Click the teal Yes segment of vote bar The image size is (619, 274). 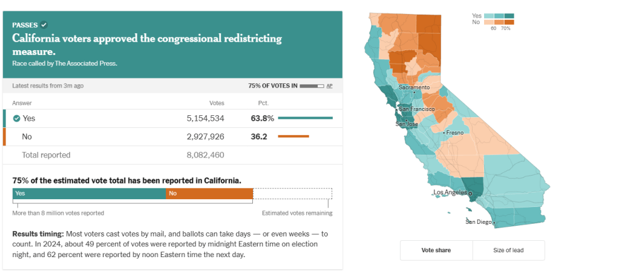click(89, 194)
